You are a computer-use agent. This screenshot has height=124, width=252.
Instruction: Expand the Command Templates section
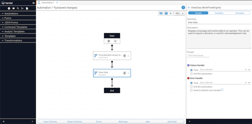[x=18, y=27]
